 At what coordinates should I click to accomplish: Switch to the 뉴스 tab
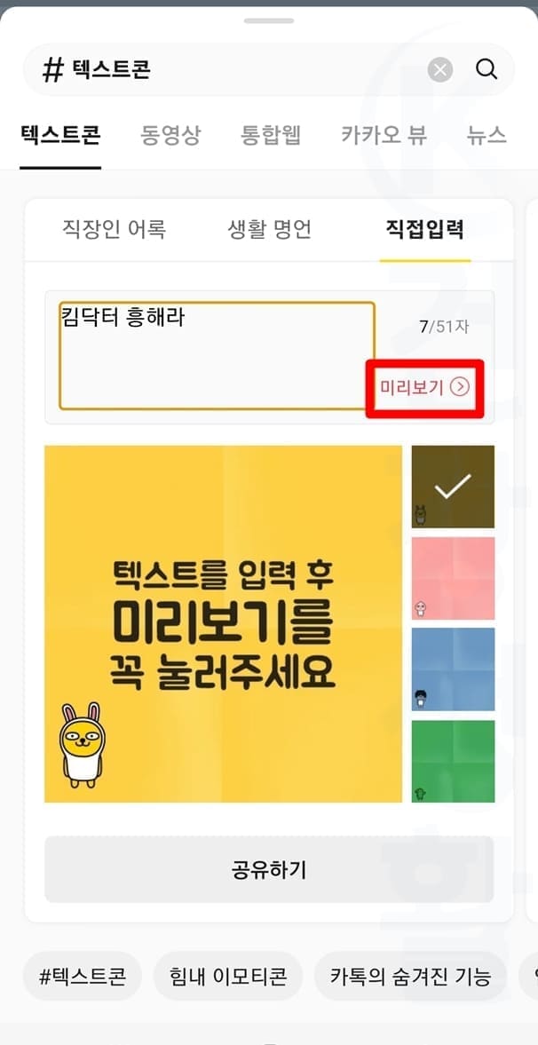point(487,135)
